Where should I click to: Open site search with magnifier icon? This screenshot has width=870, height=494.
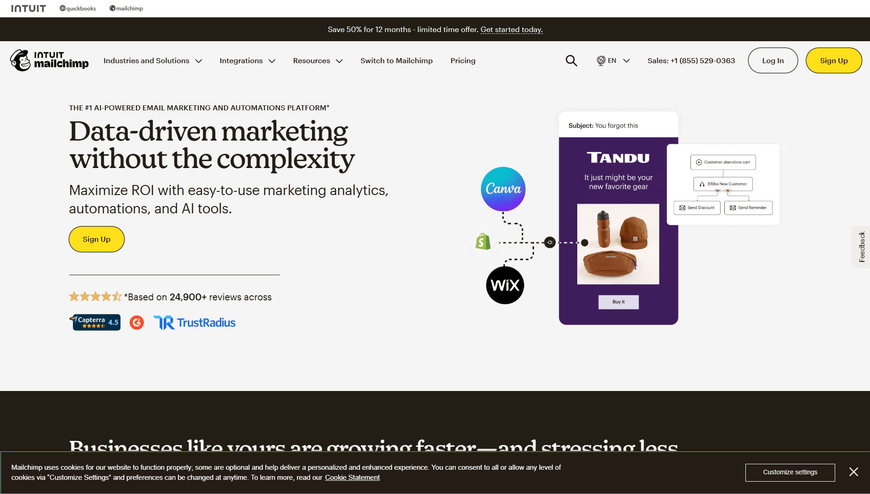pyautogui.click(x=571, y=60)
